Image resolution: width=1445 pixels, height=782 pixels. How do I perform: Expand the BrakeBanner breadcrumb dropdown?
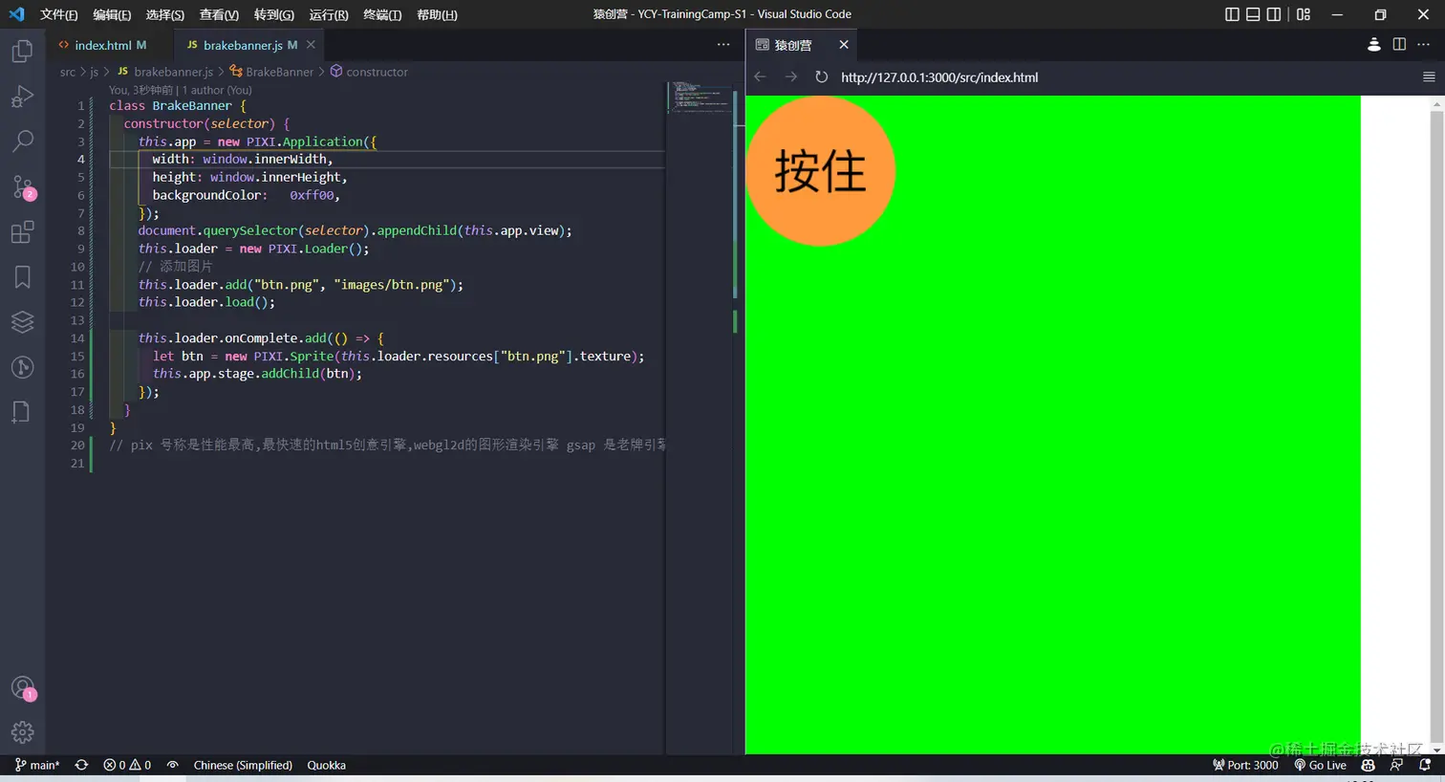[271, 72]
